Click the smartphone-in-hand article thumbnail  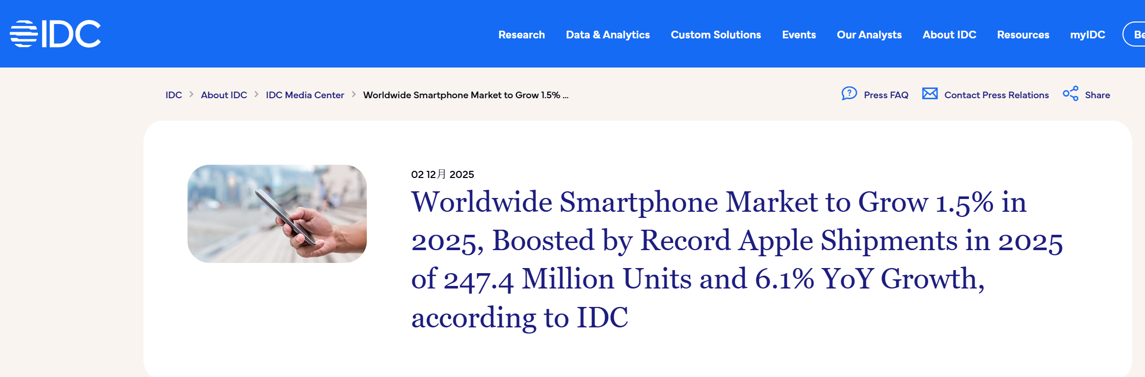(277, 214)
